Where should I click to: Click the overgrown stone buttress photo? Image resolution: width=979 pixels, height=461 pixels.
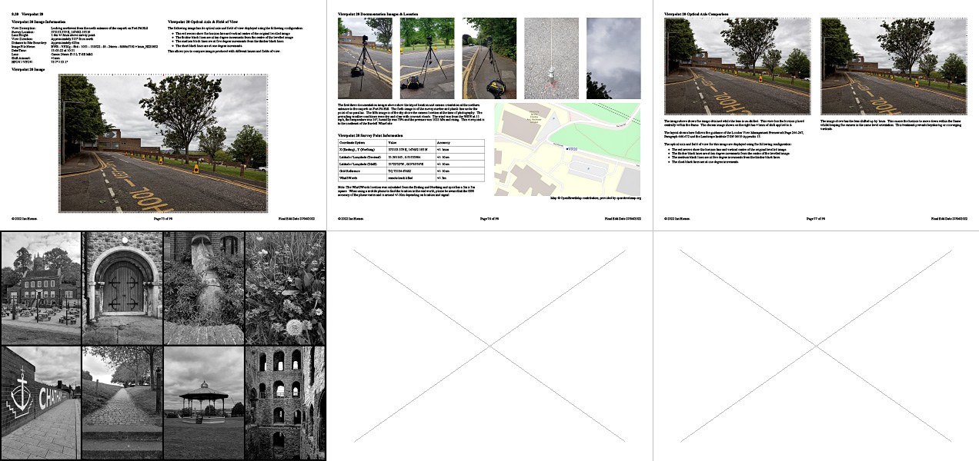click(204, 288)
